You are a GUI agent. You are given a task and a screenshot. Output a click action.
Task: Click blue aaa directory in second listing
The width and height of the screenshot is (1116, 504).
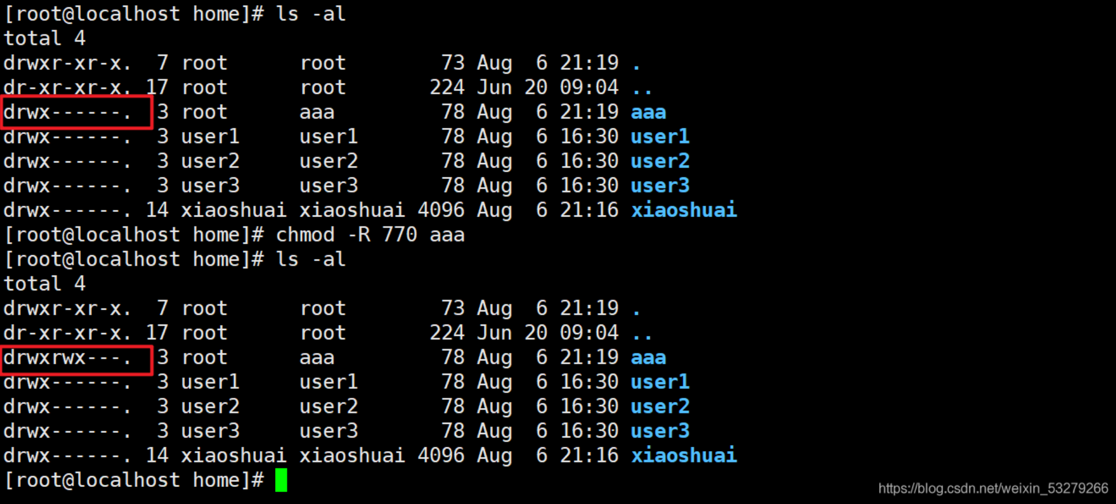coord(649,357)
